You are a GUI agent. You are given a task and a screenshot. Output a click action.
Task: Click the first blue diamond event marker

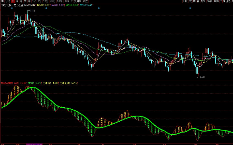click(x=12, y=8)
